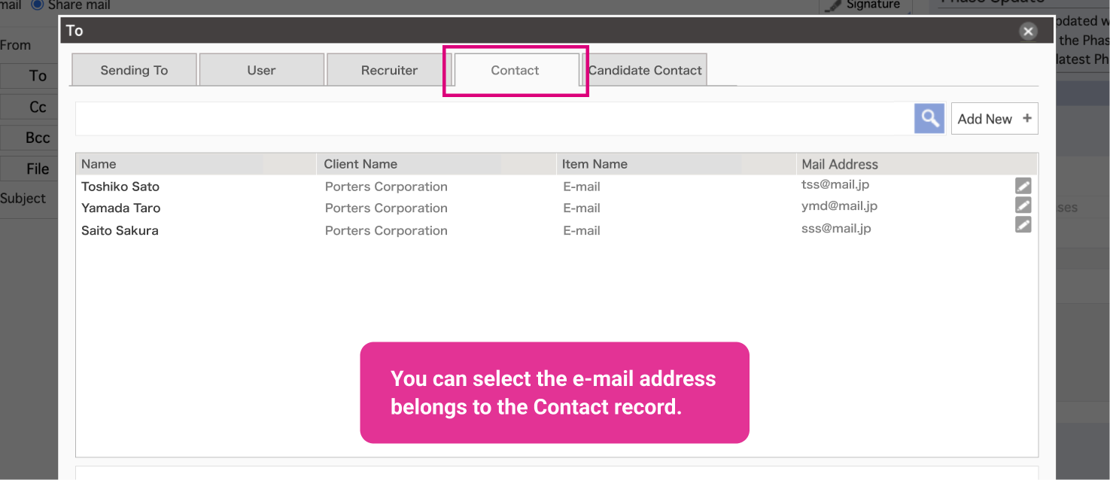Switch to the Recruiter tab
Screen dimensions: 1110x480
pos(389,70)
